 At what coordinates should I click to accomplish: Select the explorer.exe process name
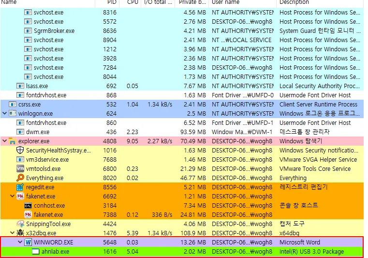pos(34,141)
